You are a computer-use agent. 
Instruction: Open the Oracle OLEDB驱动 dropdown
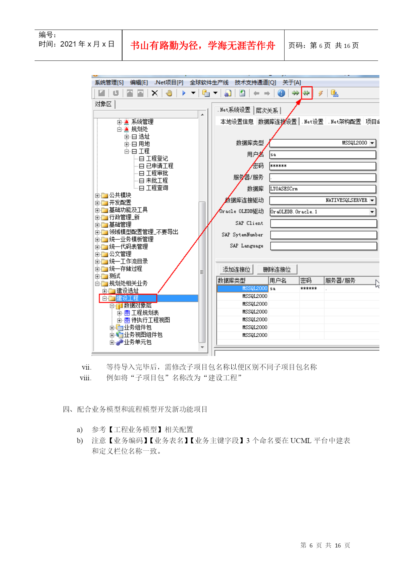[x=372, y=212]
